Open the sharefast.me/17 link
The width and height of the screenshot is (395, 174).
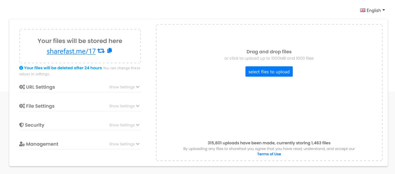click(71, 51)
